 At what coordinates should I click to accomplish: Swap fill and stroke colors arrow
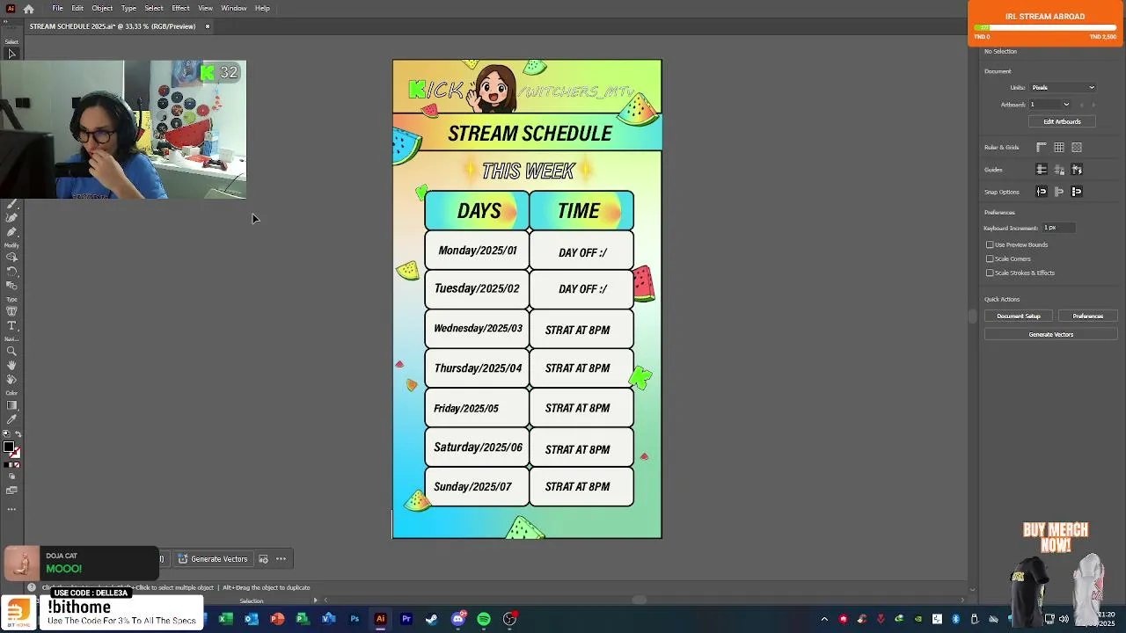click(18, 434)
